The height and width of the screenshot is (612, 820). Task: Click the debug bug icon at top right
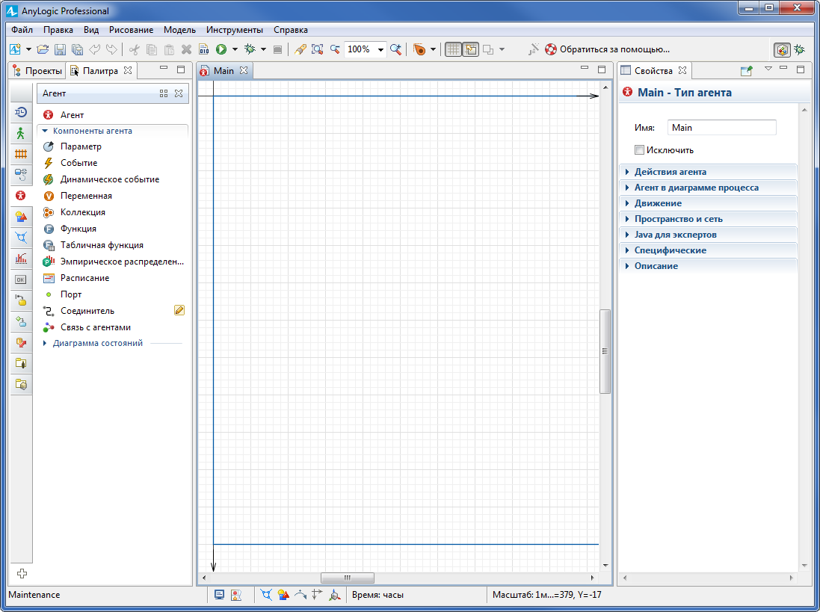pyautogui.click(x=800, y=49)
